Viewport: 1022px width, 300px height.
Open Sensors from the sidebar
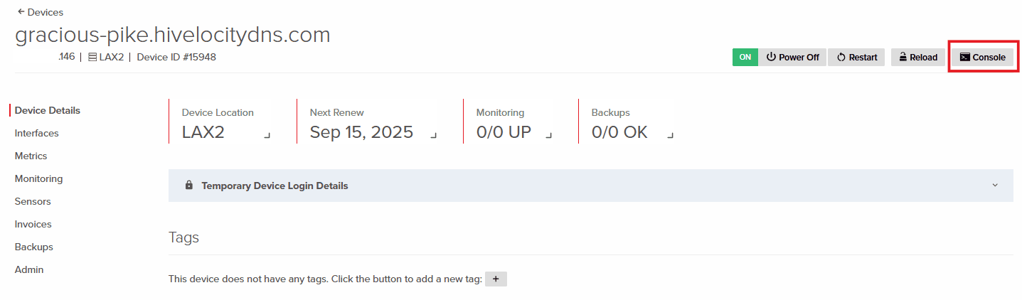(x=33, y=201)
